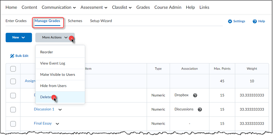The height and width of the screenshot is (136, 273).
Task: Go to Course Admin in navbar
Action: [168, 7]
